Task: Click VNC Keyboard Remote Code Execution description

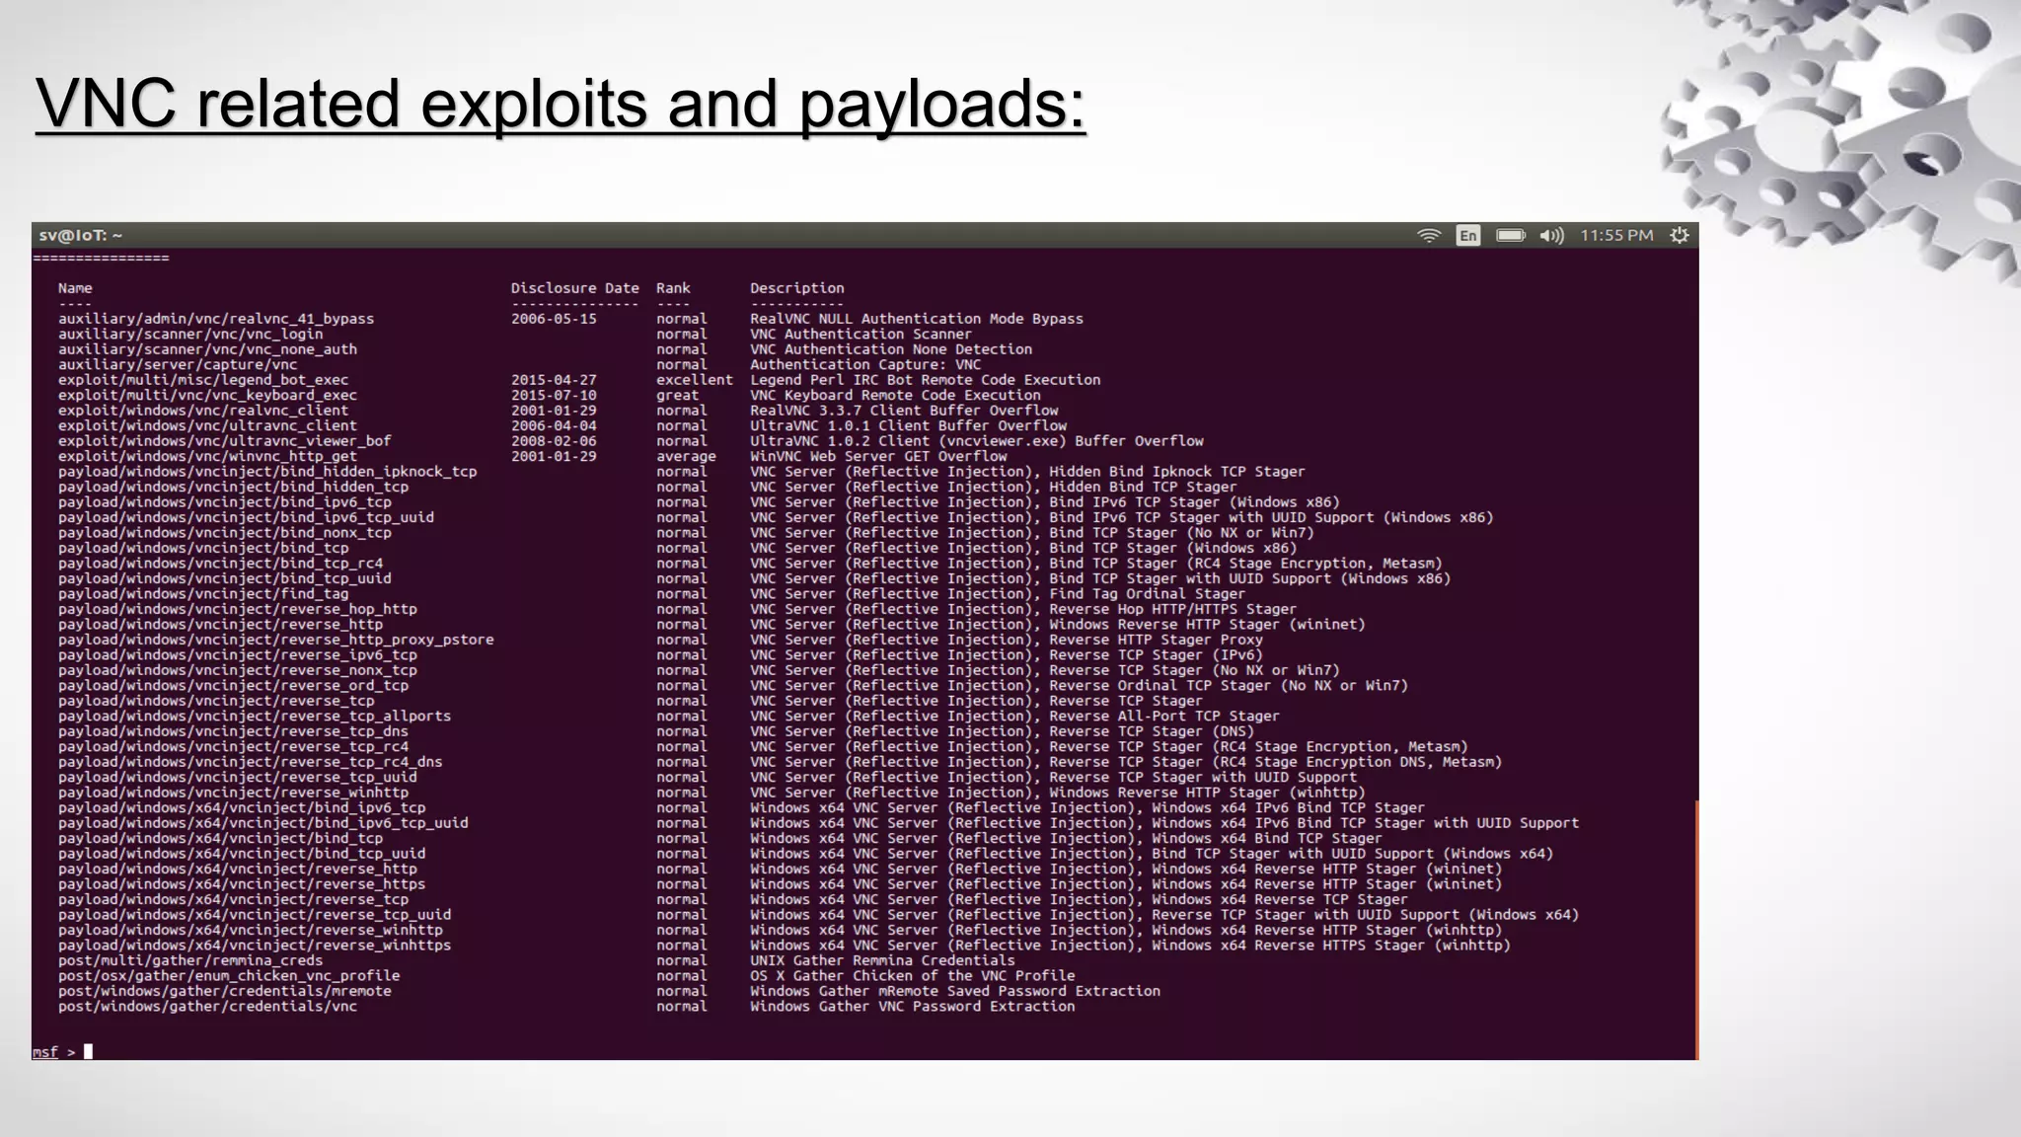Action: pyautogui.click(x=895, y=395)
